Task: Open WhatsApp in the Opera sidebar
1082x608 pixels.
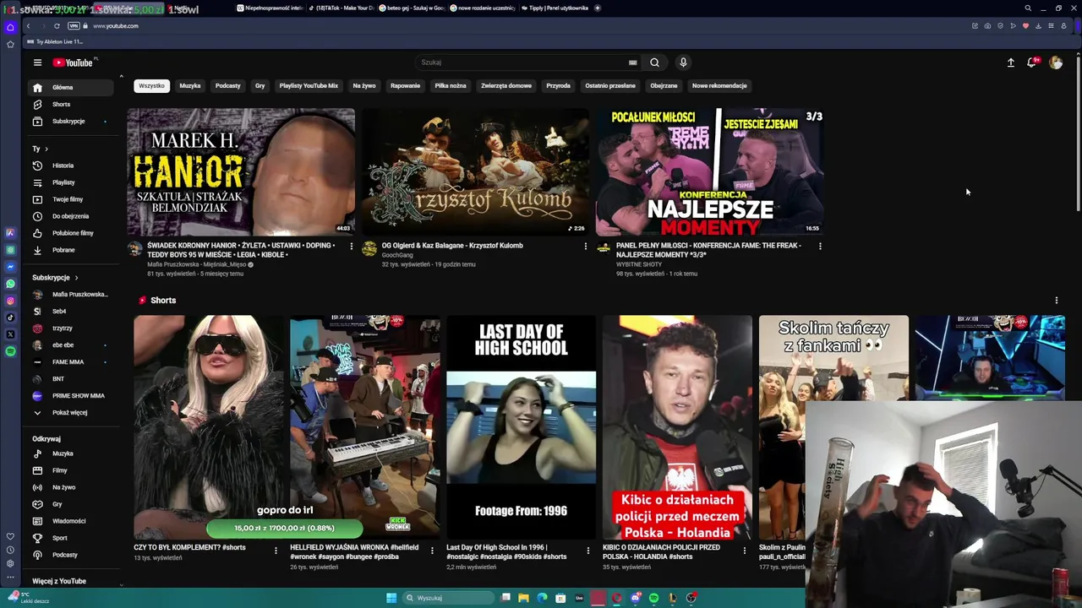Action: pos(10,284)
